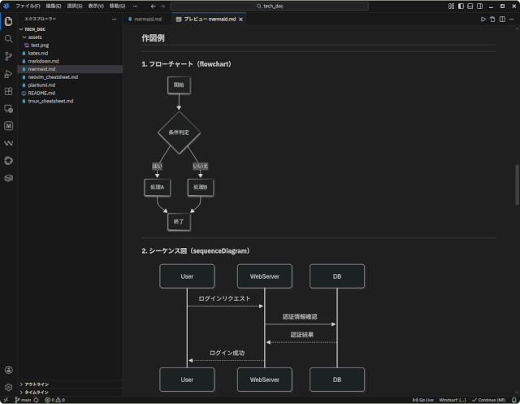This screenshot has height=404, width=520.
Task: Click the main branch indicator
Action: click(x=23, y=400)
